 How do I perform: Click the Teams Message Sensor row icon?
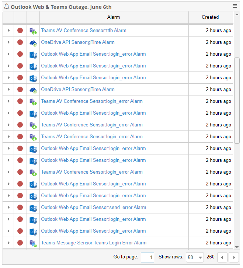[x=33, y=243]
